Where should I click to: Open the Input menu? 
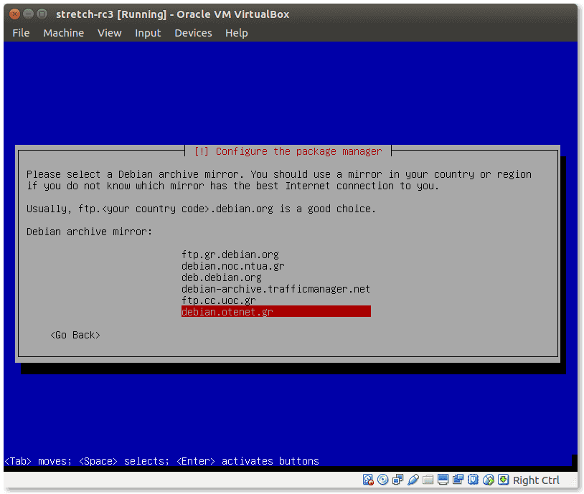click(148, 33)
